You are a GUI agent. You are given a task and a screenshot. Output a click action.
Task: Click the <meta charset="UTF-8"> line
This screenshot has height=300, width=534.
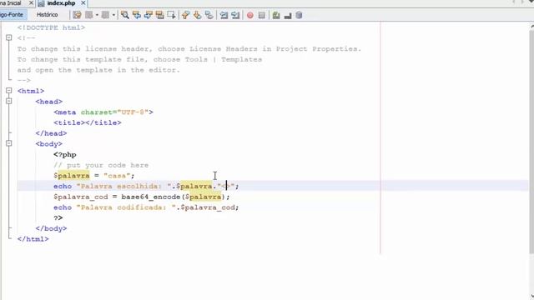tap(103, 112)
